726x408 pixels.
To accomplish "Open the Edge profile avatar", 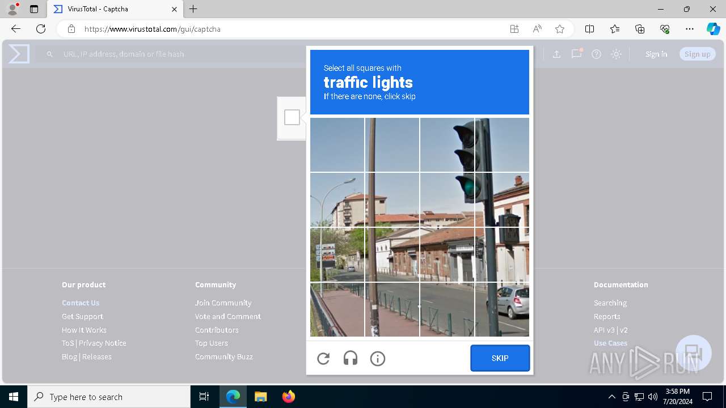I will (12, 9).
